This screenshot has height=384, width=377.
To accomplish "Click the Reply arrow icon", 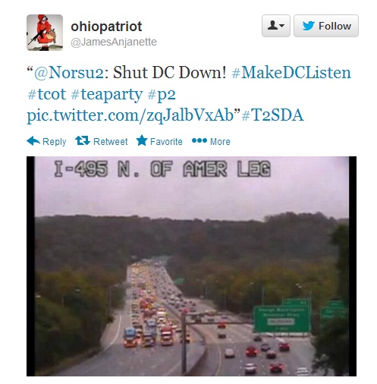I will click(33, 141).
